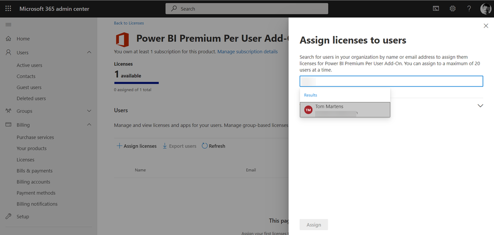
Task: Expand the chevron section in assign panel
Action: coord(480,106)
